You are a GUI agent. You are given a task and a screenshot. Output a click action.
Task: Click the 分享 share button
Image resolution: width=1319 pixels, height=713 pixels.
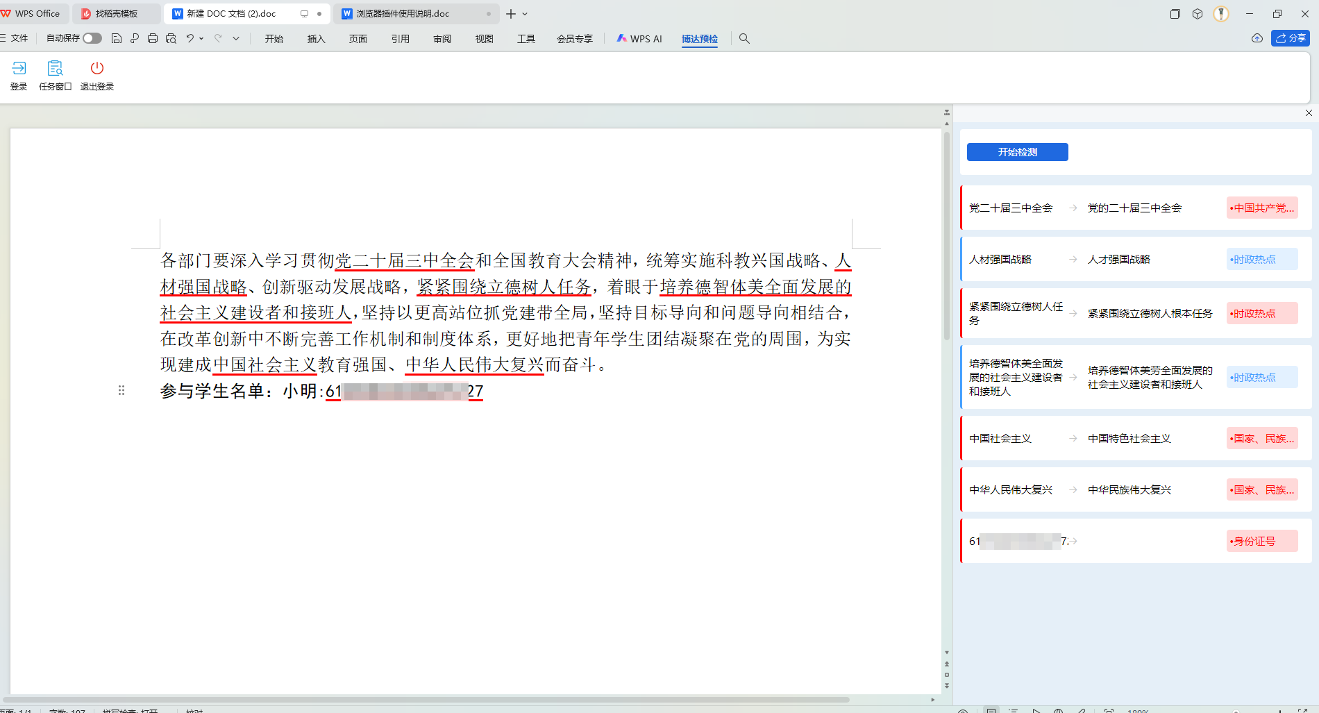(x=1290, y=39)
